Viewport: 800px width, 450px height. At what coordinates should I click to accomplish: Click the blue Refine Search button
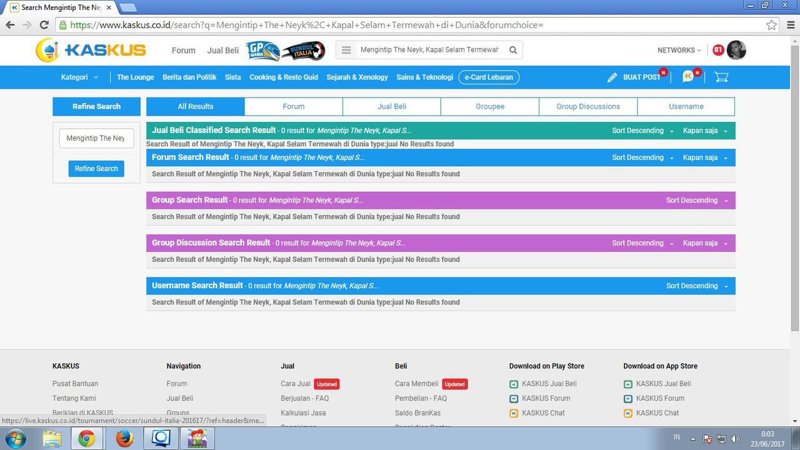96,169
